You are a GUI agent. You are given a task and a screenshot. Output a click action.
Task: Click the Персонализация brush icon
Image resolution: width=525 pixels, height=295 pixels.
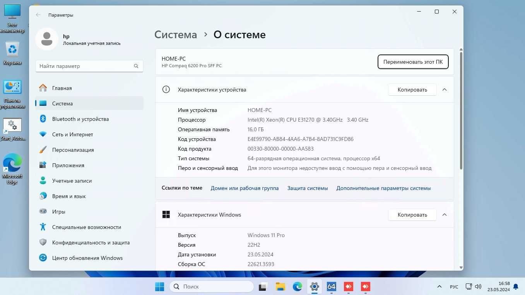(43, 150)
